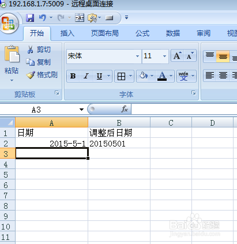Click the Name Box showing A3
This screenshot has width=237, height=244.
(36, 110)
